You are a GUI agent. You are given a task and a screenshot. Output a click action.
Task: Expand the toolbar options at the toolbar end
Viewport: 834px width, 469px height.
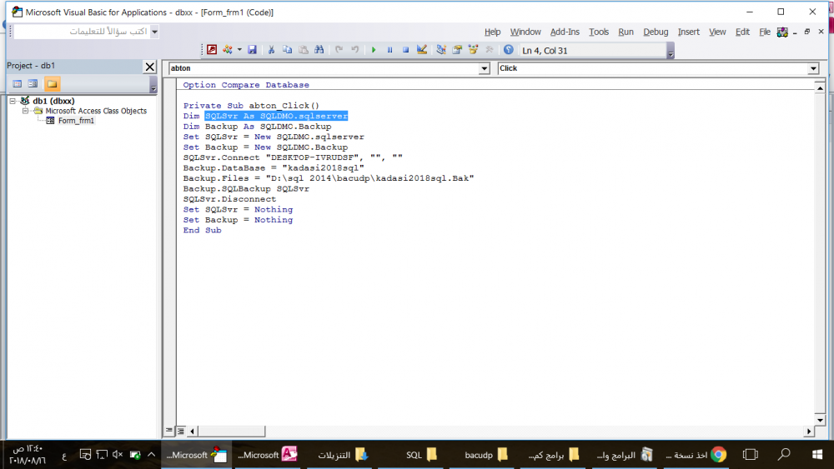671,51
